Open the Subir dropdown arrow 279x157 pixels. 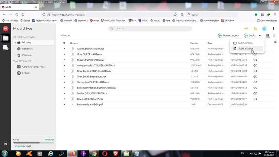[260, 36]
